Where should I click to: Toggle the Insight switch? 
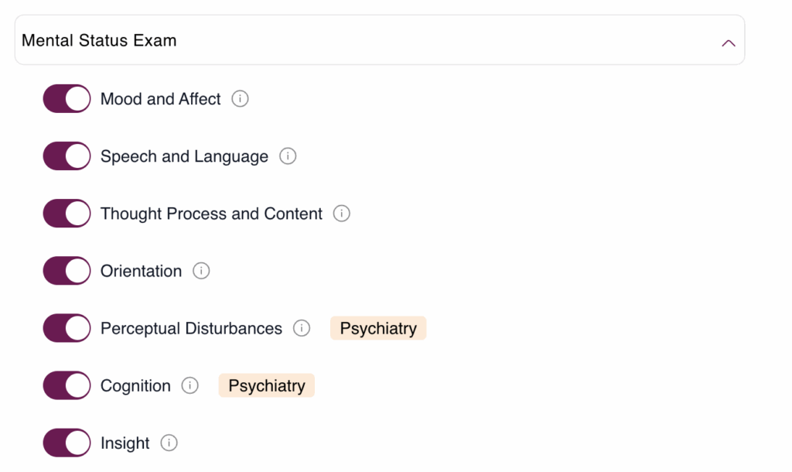pos(67,443)
